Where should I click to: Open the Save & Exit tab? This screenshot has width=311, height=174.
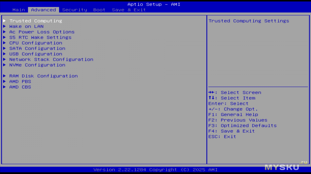click(129, 10)
